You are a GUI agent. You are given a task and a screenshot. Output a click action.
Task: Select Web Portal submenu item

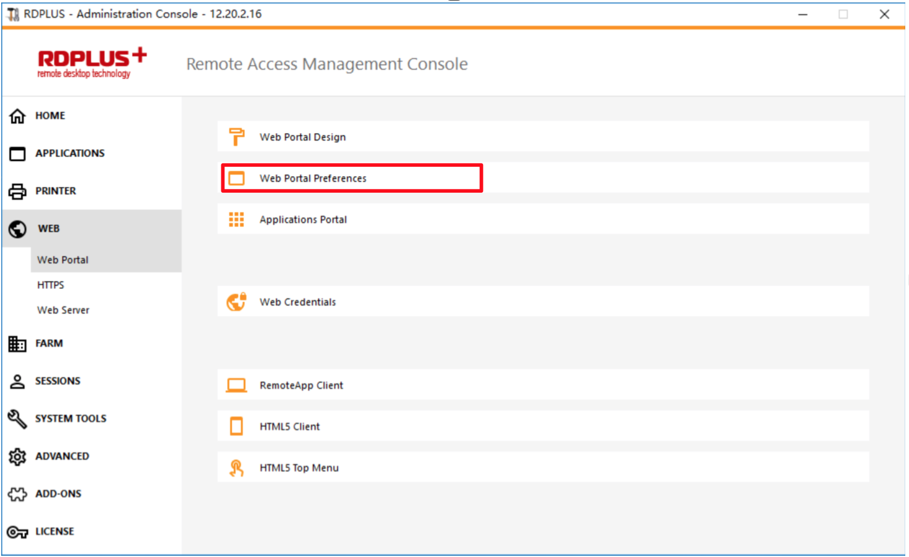[63, 260]
